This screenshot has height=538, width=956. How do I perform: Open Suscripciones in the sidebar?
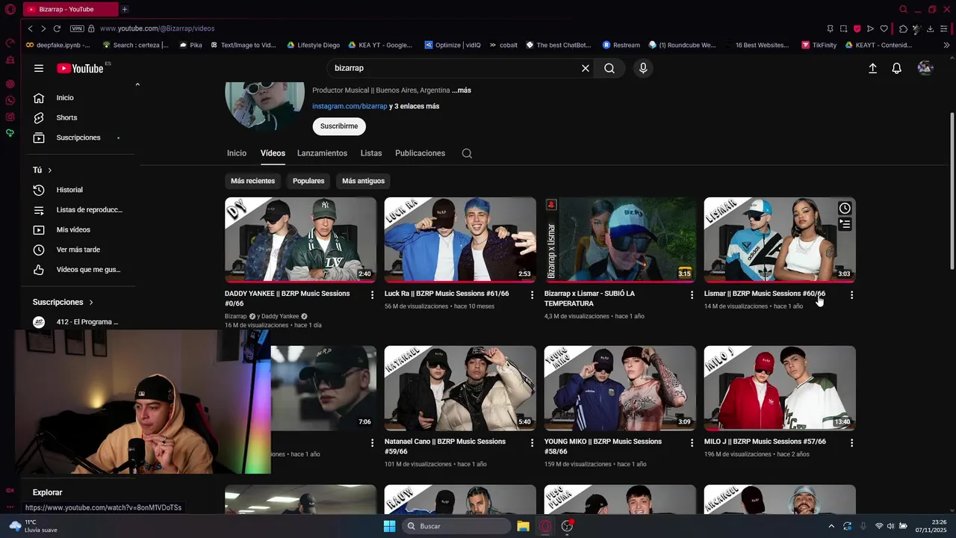[78, 137]
